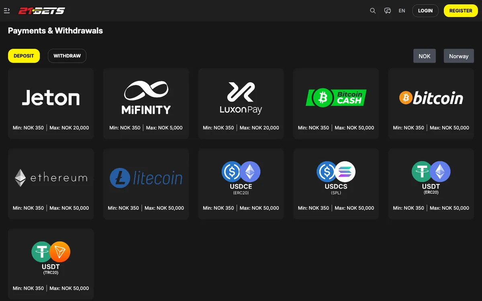
Task: Change language via EN selector
Action: [402, 11]
